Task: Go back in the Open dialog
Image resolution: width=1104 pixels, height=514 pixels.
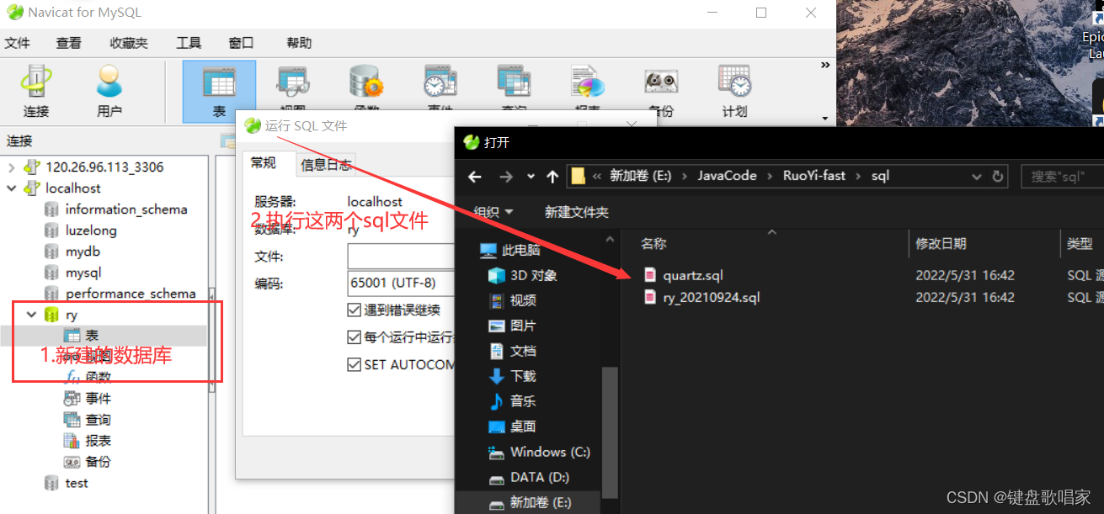Action: pyautogui.click(x=474, y=176)
